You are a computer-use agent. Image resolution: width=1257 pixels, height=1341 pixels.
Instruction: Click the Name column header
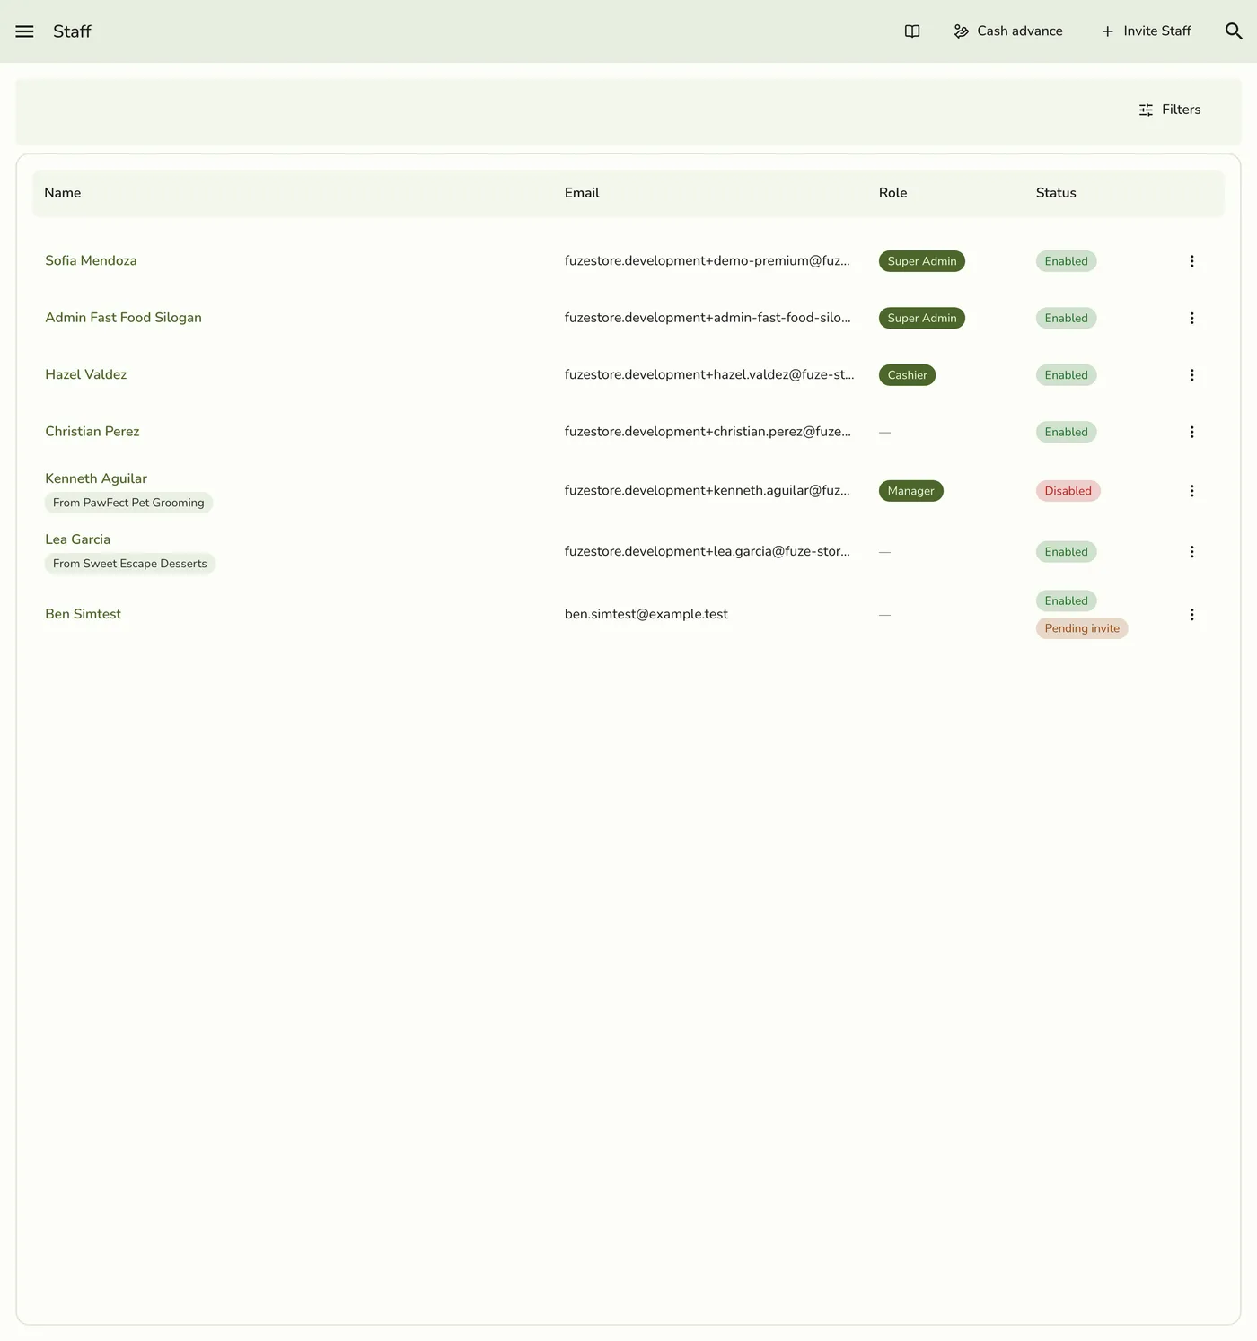click(x=63, y=193)
